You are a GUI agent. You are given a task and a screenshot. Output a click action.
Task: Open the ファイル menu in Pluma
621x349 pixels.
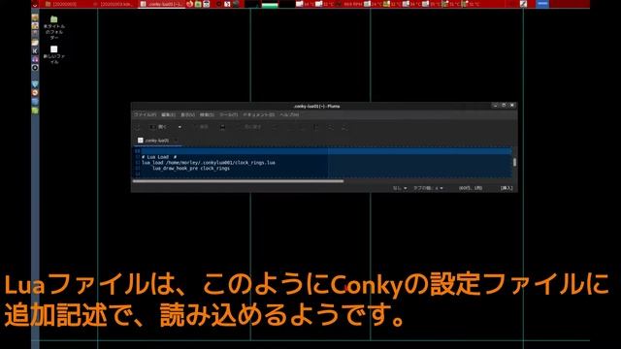[x=145, y=114]
